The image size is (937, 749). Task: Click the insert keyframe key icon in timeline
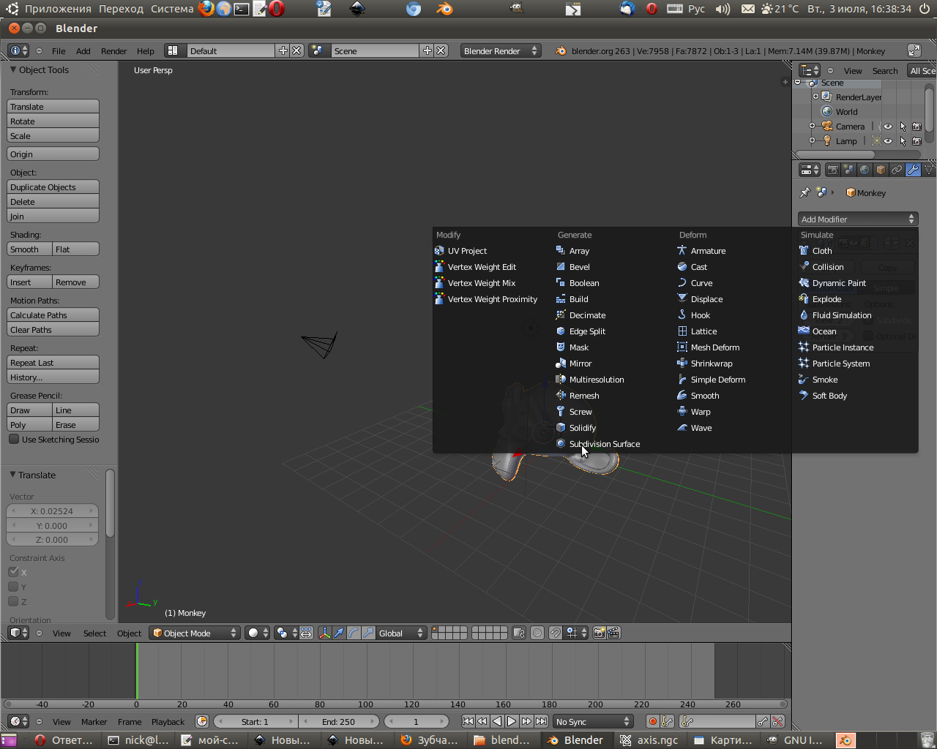pyautogui.click(x=763, y=721)
